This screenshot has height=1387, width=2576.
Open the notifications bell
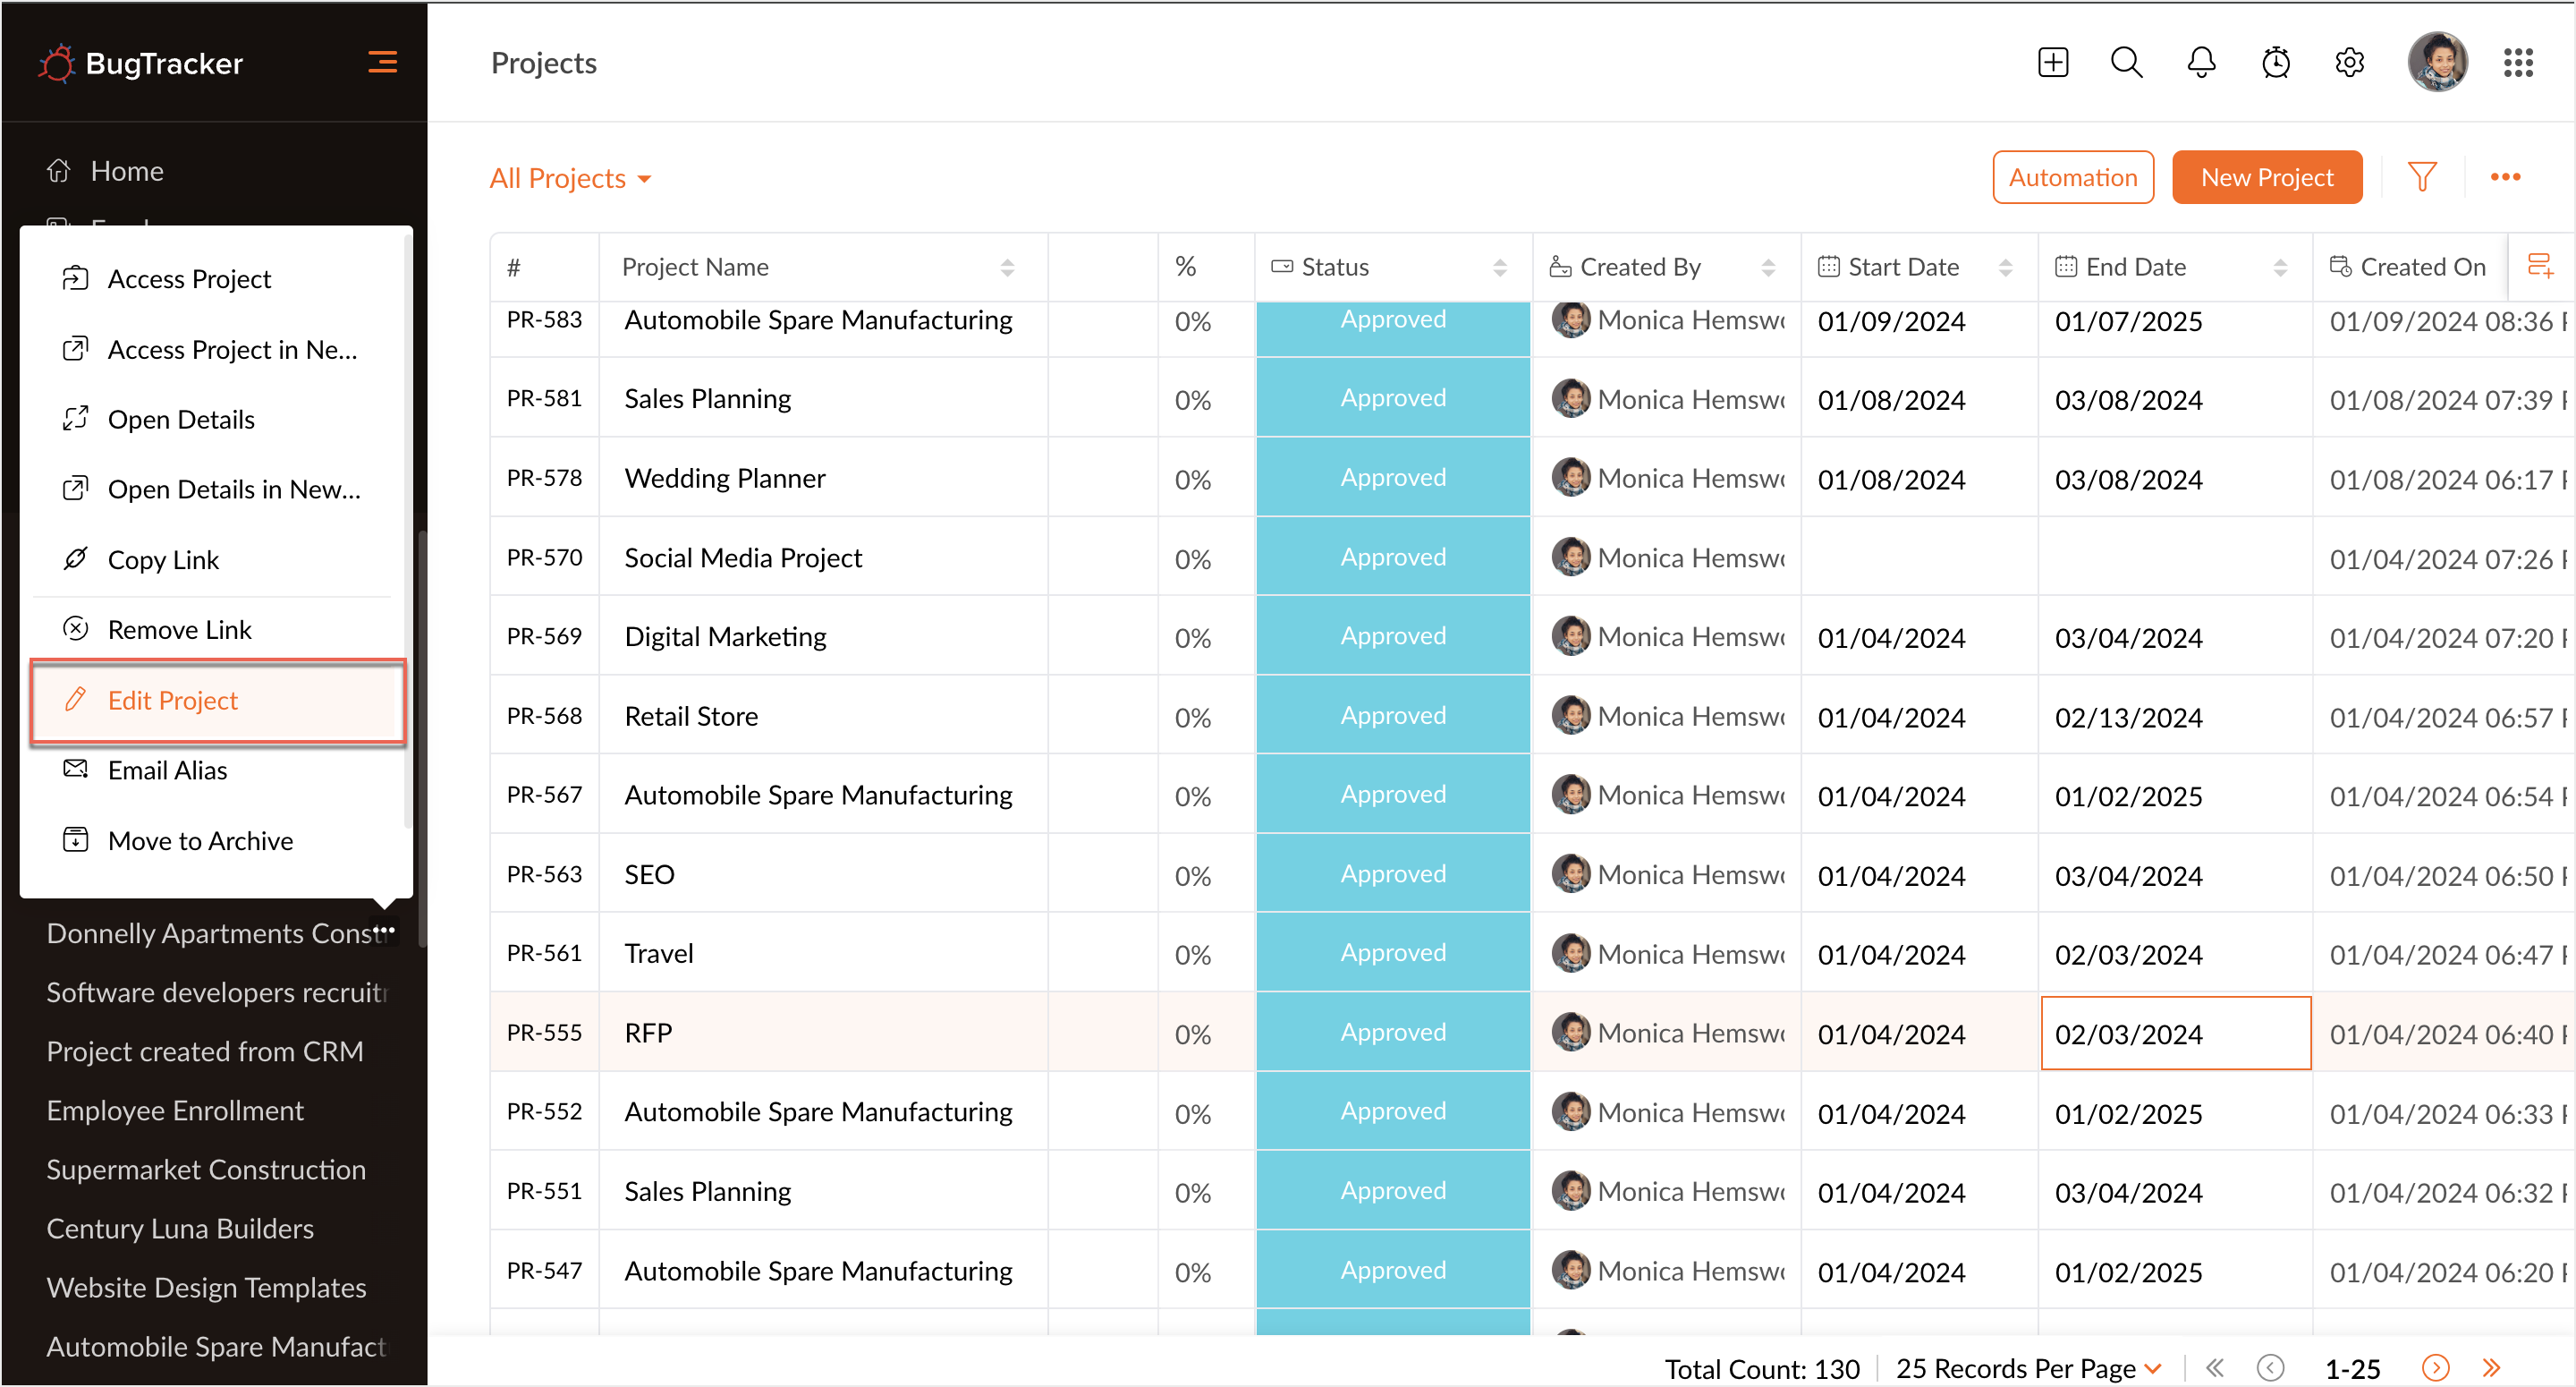coord(2201,62)
